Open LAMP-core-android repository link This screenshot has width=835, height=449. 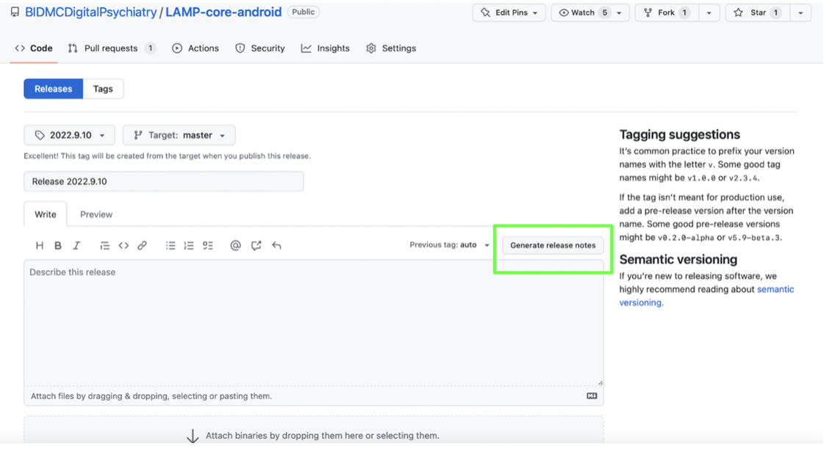(x=223, y=12)
